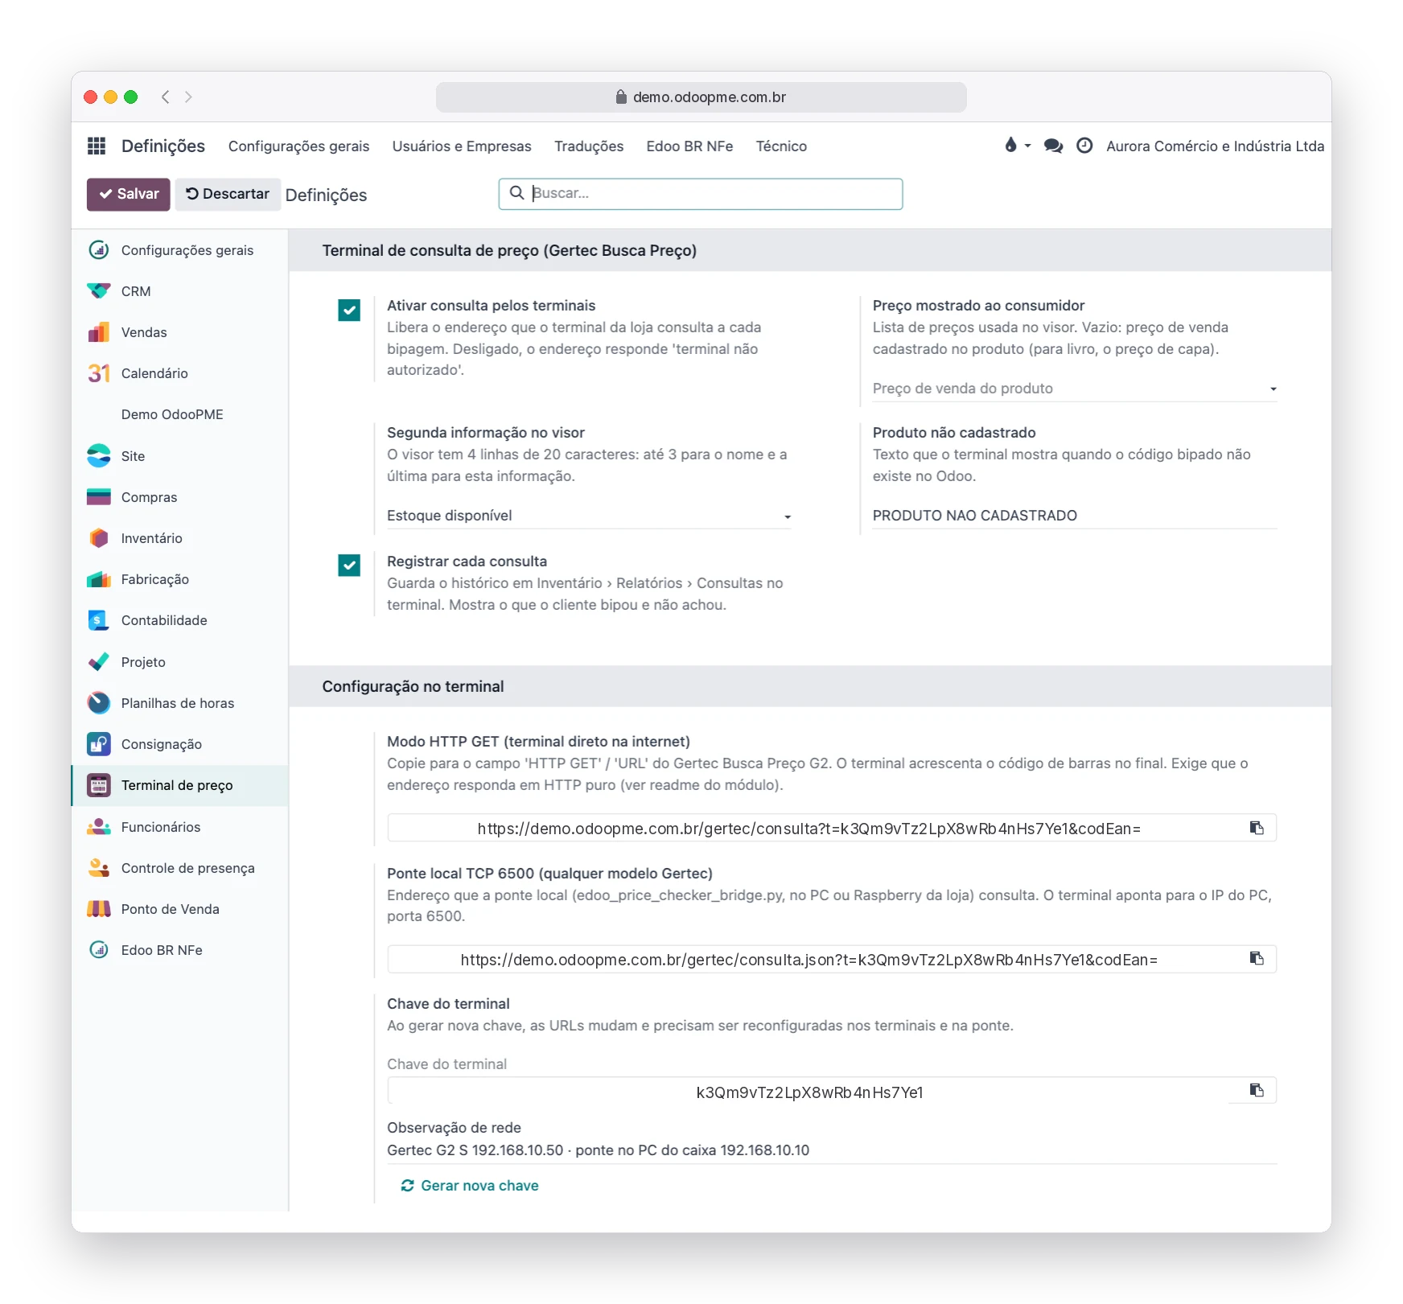Open the activities clock icon

pyautogui.click(x=1084, y=146)
